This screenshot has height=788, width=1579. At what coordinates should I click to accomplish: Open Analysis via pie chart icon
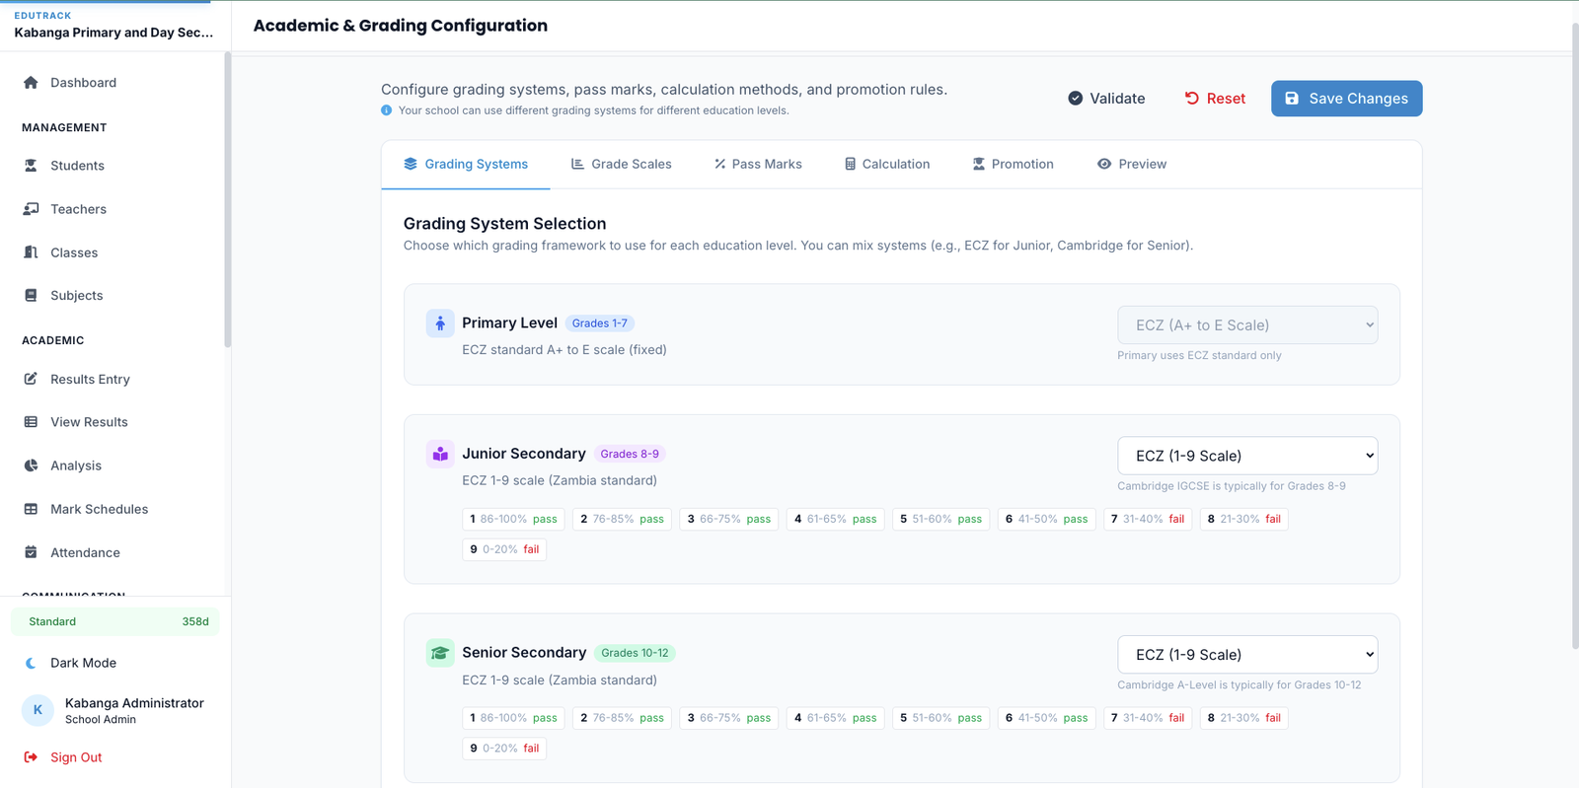(x=31, y=466)
